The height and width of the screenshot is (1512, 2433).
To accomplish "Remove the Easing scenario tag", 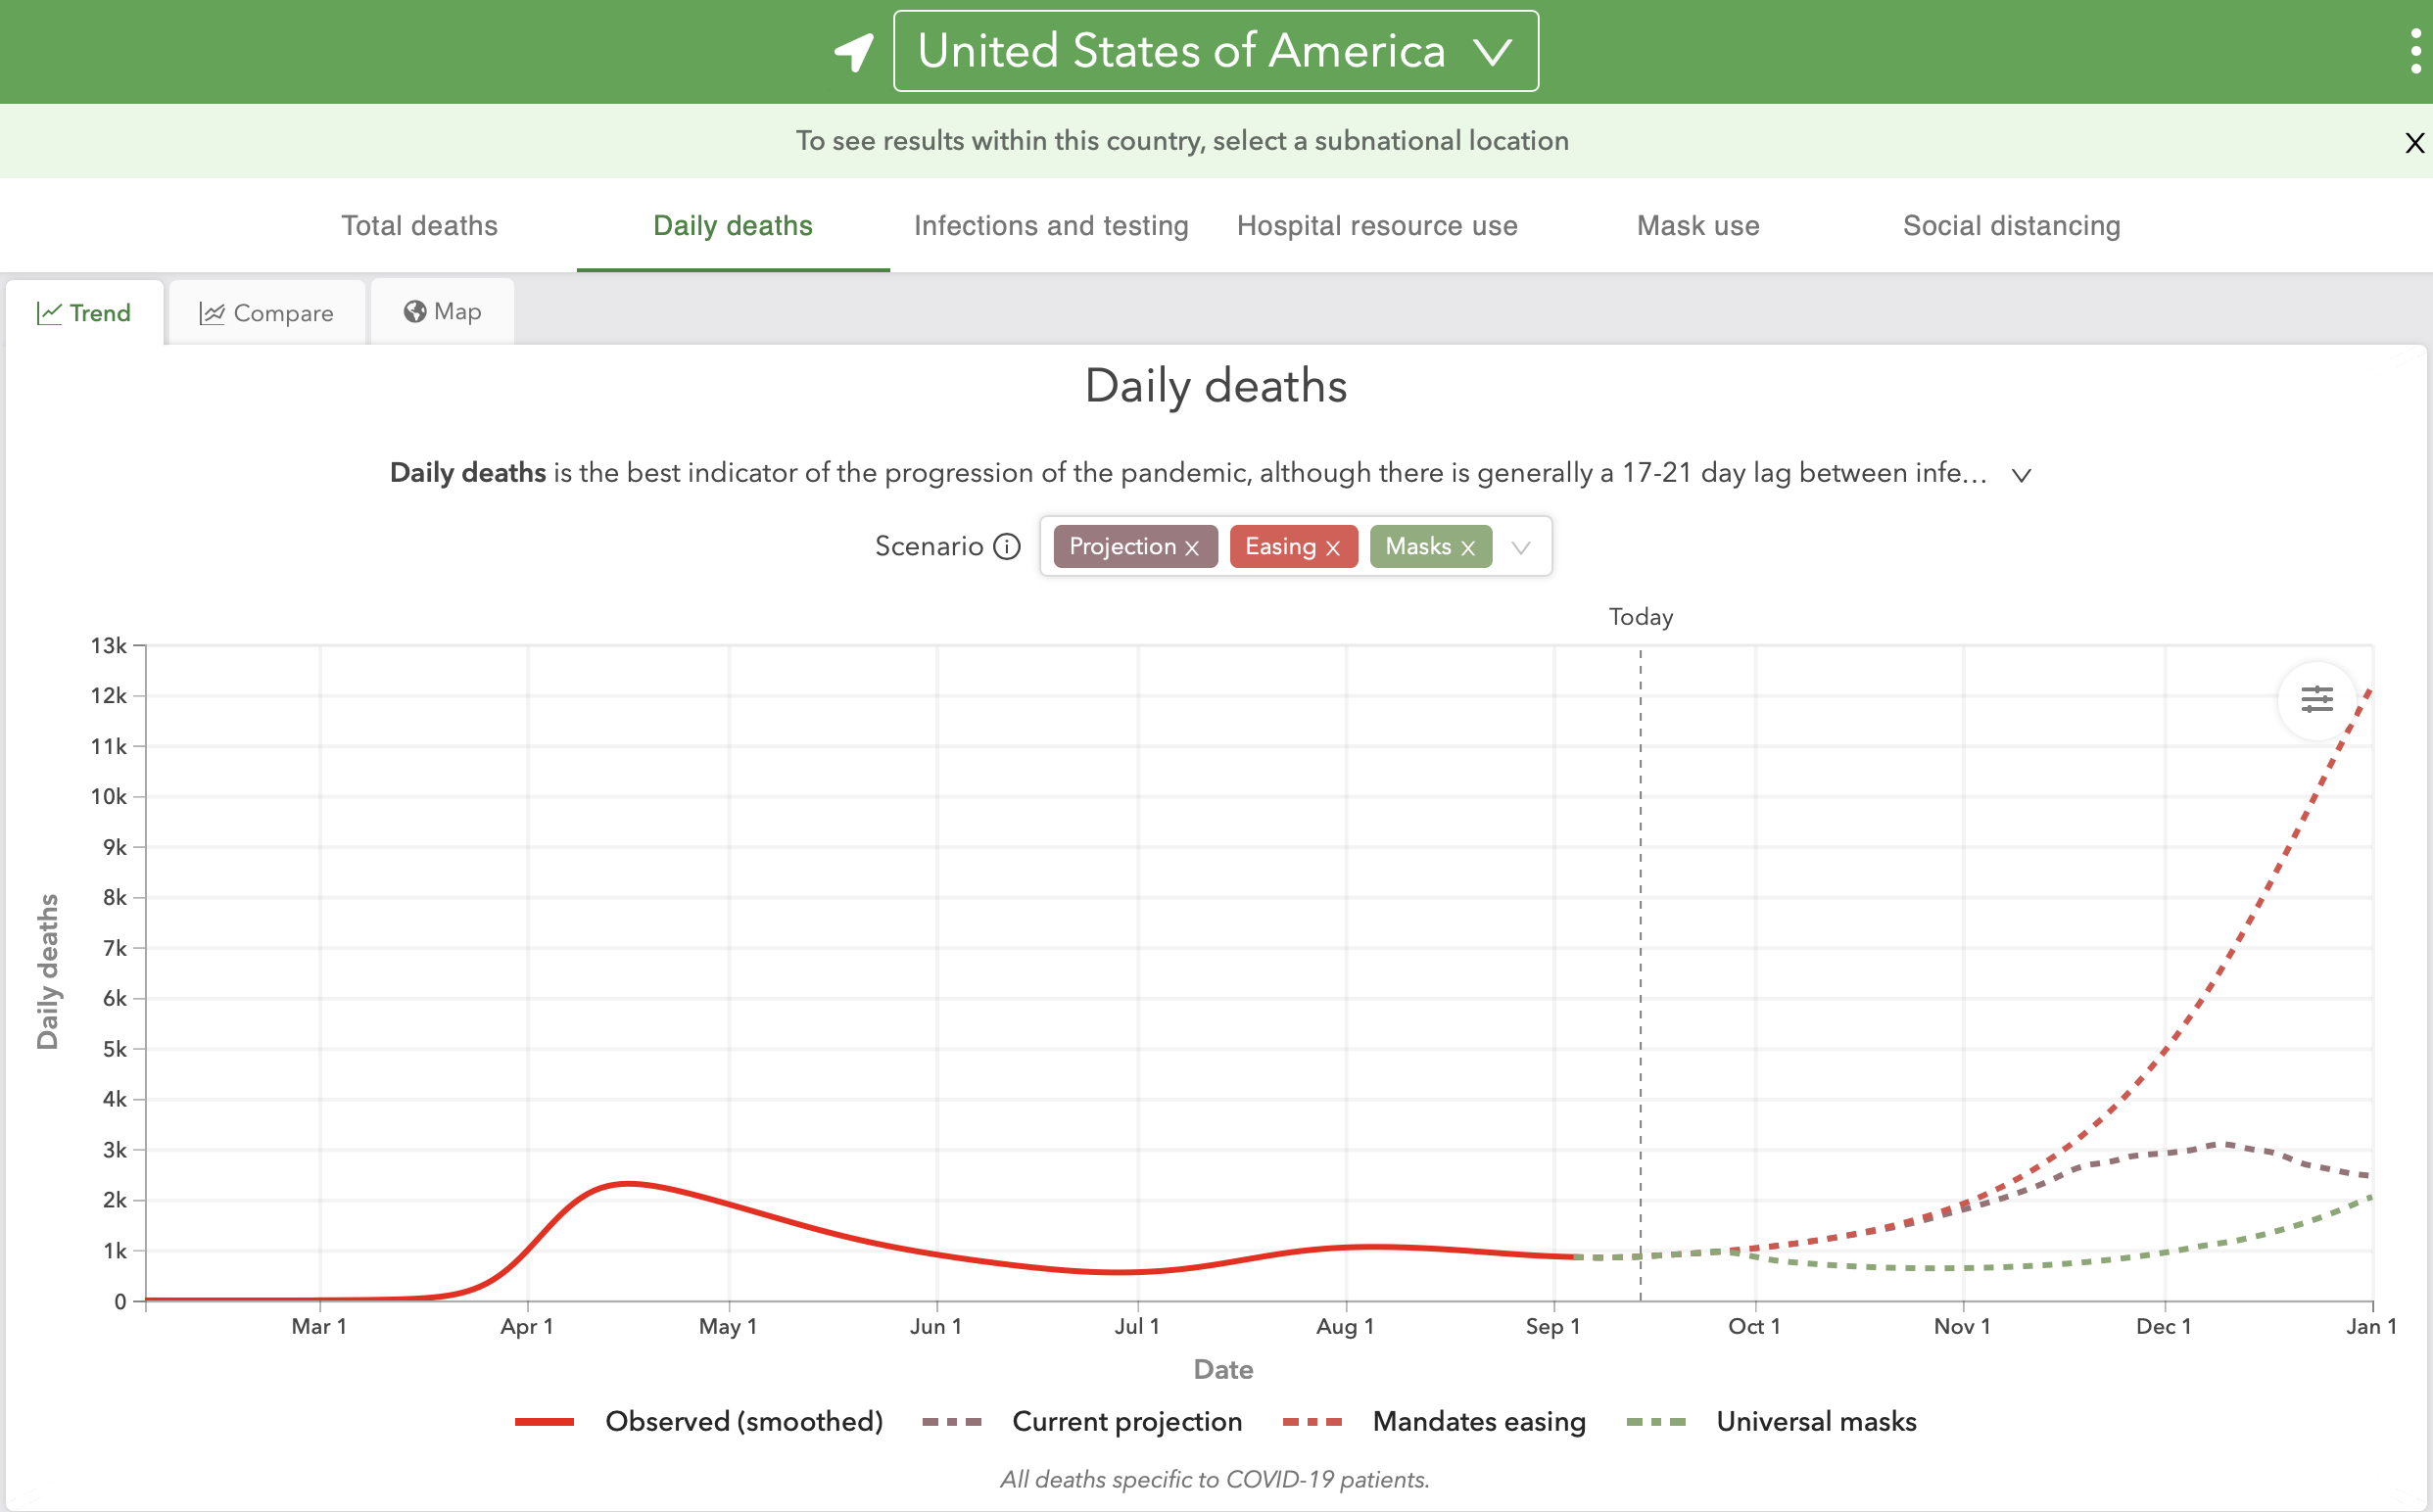I will point(1333,548).
